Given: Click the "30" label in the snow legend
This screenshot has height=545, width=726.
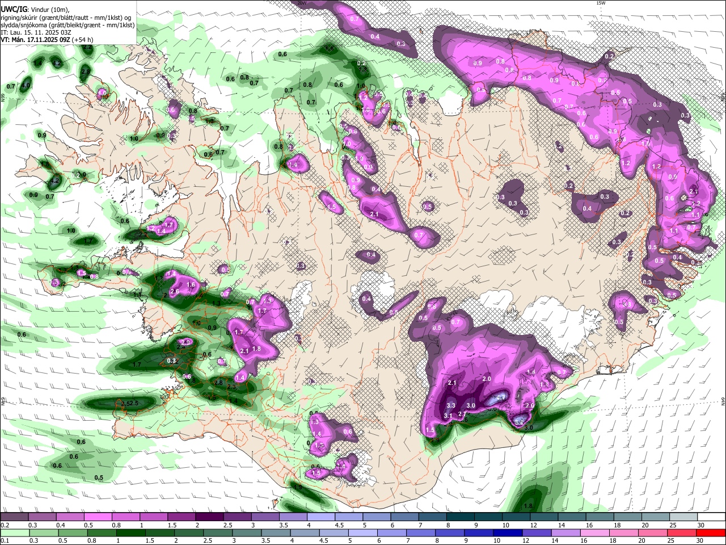Looking at the screenshot, I should coord(701,525).
